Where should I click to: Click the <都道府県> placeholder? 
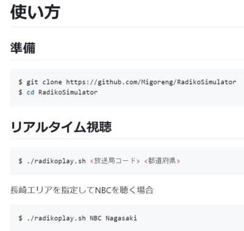tap(162, 161)
